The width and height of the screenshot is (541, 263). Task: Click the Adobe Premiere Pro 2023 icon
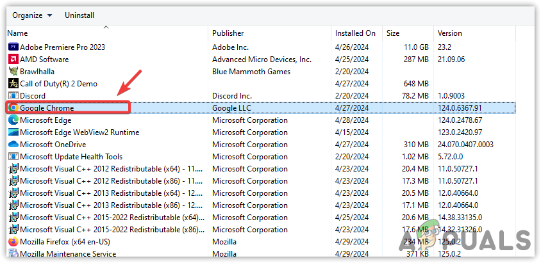13,47
